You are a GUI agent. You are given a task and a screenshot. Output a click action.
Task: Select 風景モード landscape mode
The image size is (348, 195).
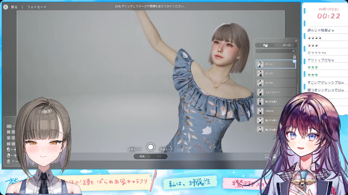pyautogui.click(x=166, y=149)
